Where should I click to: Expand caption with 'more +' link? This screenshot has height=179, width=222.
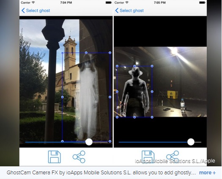207,173
